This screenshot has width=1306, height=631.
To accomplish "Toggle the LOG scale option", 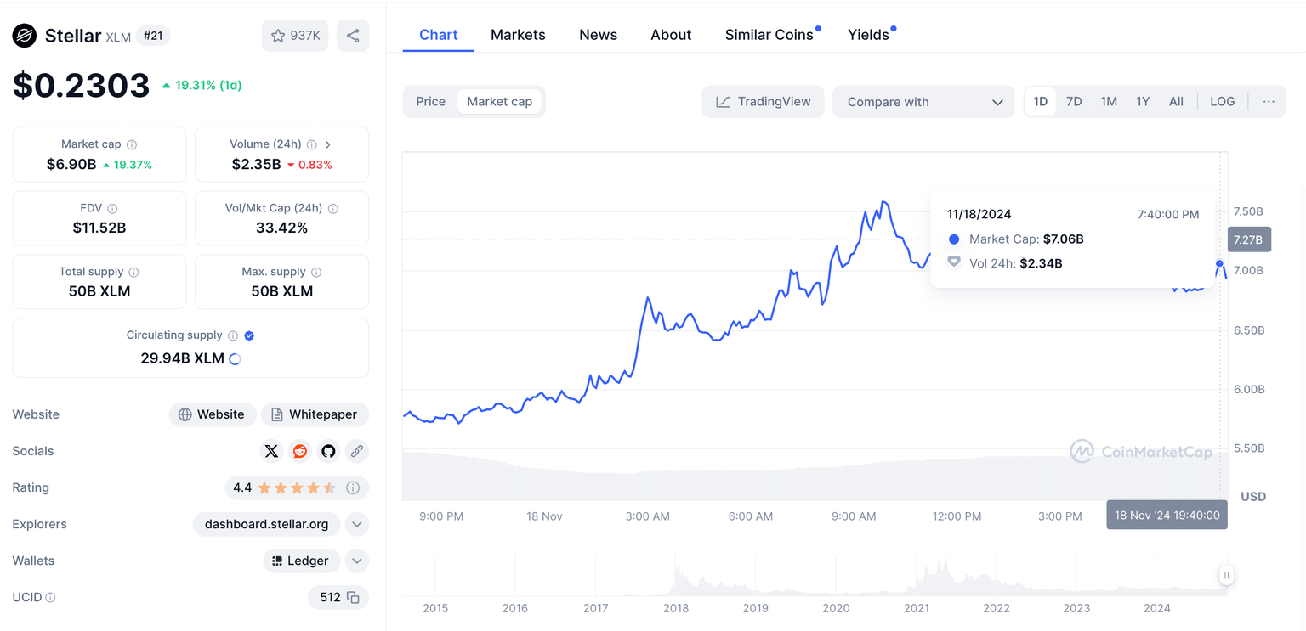I will 1222,102.
